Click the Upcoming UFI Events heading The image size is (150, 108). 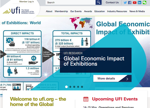[x=115, y=99]
